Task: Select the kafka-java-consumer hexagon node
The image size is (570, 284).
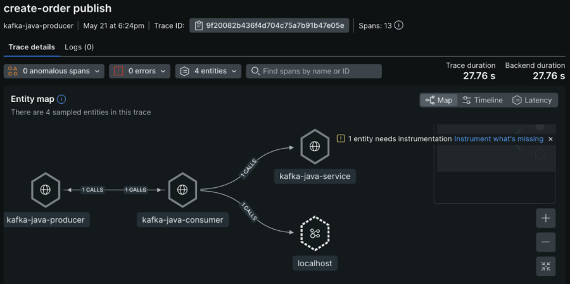Action: pyautogui.click(x=182, y=190)
